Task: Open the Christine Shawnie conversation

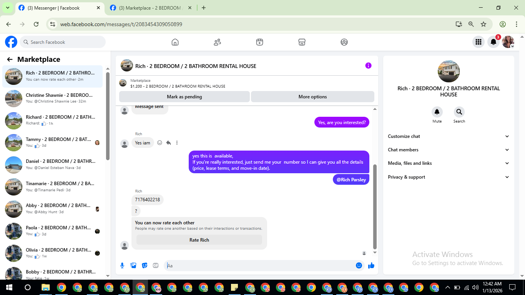Action: [53, 99]
